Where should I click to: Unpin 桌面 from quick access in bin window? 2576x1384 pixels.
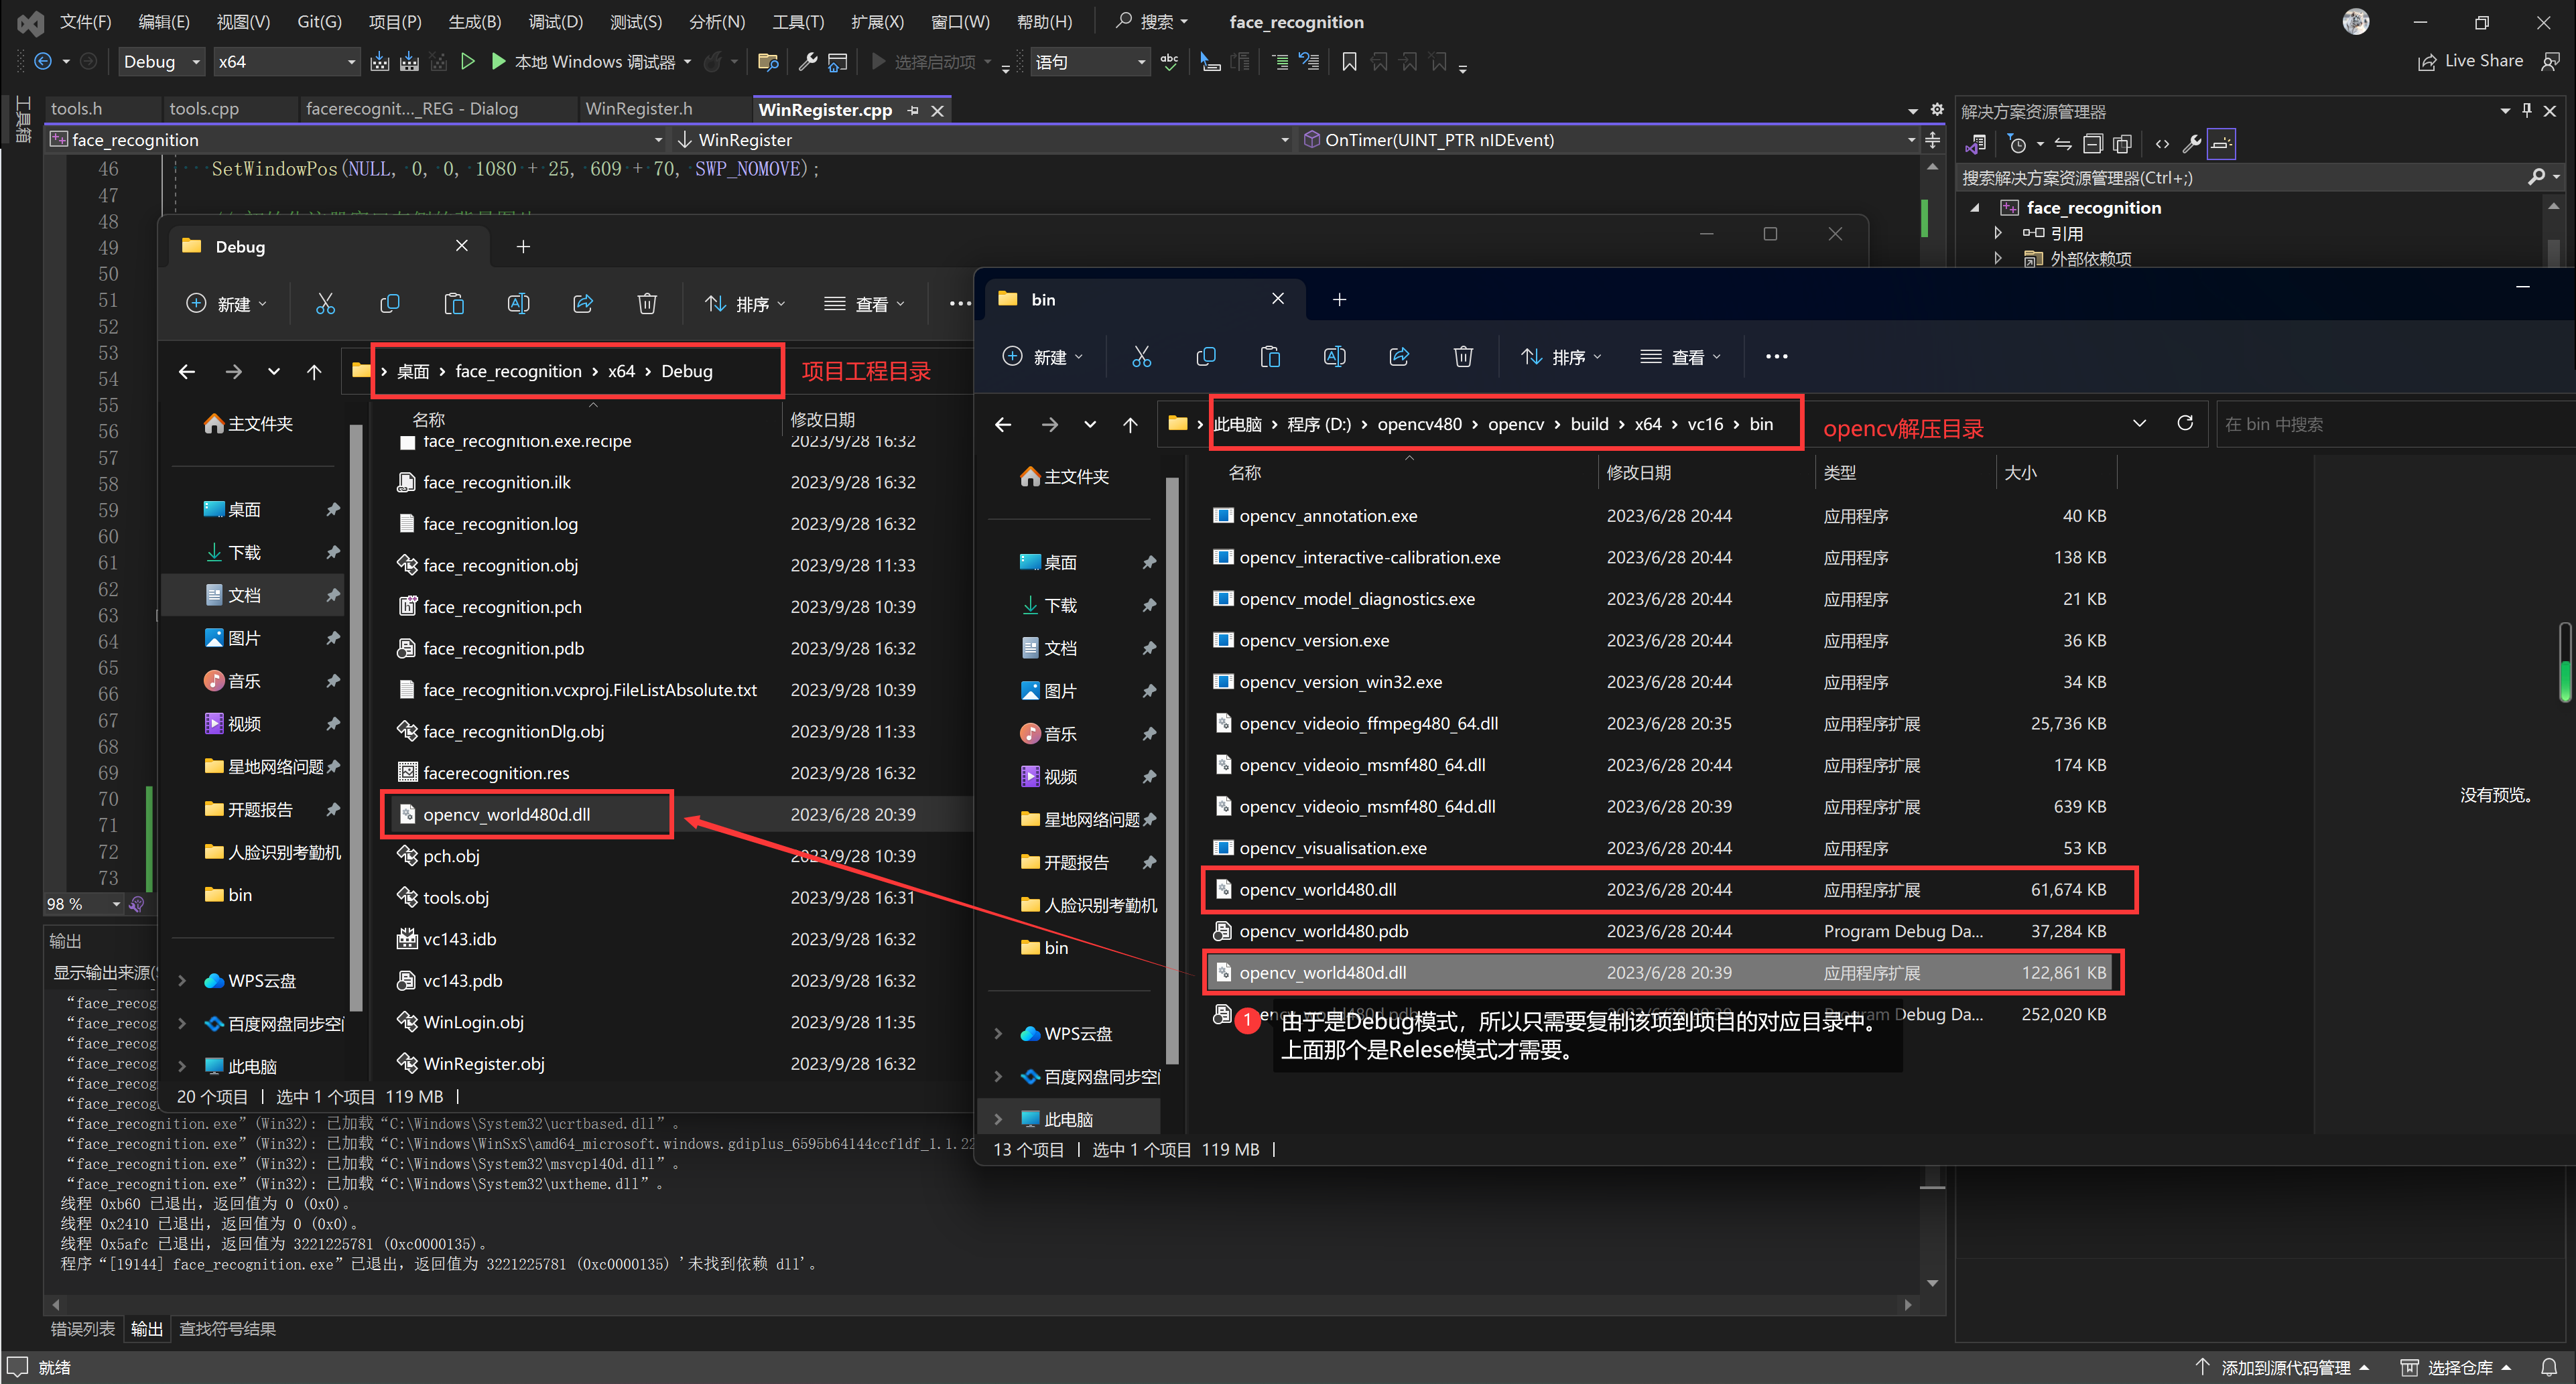pos(1149,562)
